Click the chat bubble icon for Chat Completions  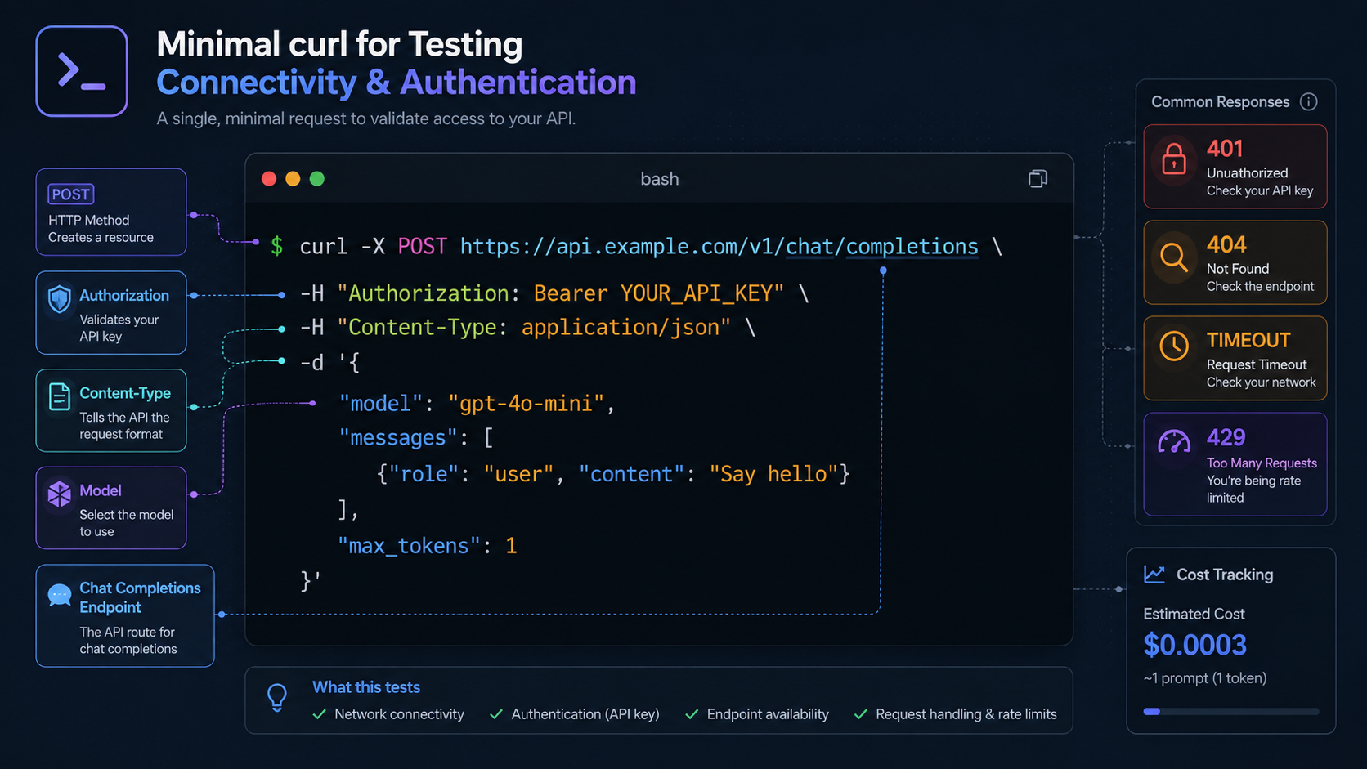(60, 595)
